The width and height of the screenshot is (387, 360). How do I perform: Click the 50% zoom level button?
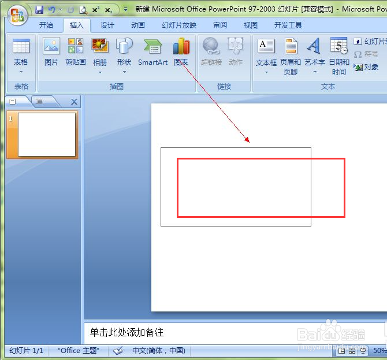[379, 351]
